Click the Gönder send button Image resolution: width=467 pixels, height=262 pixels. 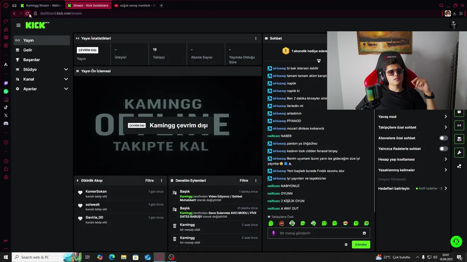[x=361, y=245]
